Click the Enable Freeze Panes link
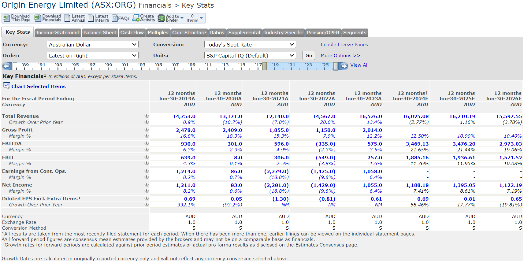Image resolution: width=524 pixels, height=263 pixels. 344,45
